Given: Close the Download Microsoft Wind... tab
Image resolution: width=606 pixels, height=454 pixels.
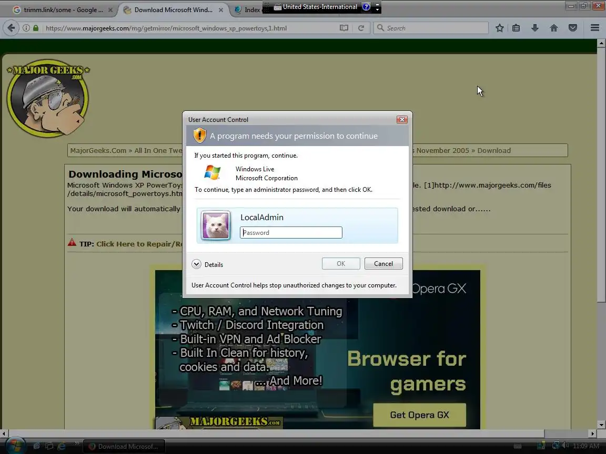Looking at the screenshot, I should point(221,10).
